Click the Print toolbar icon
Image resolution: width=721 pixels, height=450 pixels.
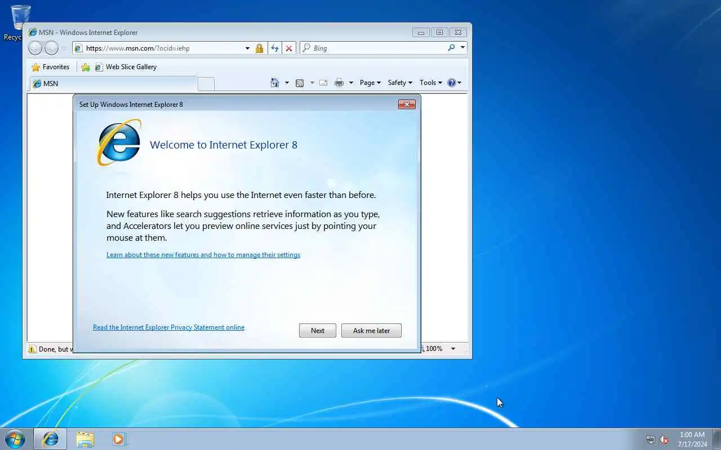[x=339, y=83]
